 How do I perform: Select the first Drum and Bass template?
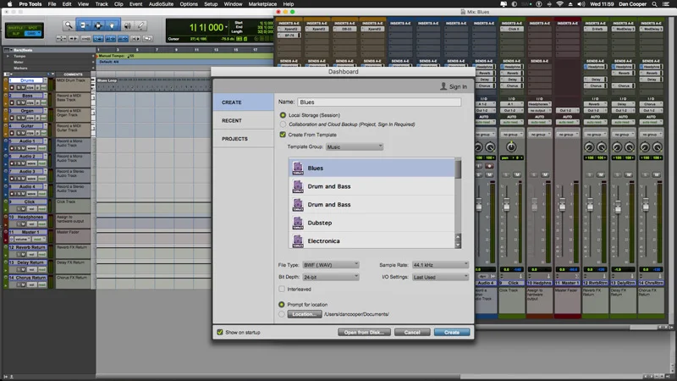coord(372,186)
